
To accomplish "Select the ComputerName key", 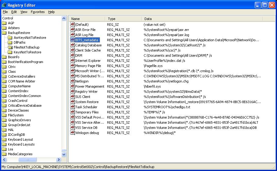I will (19, 86).
